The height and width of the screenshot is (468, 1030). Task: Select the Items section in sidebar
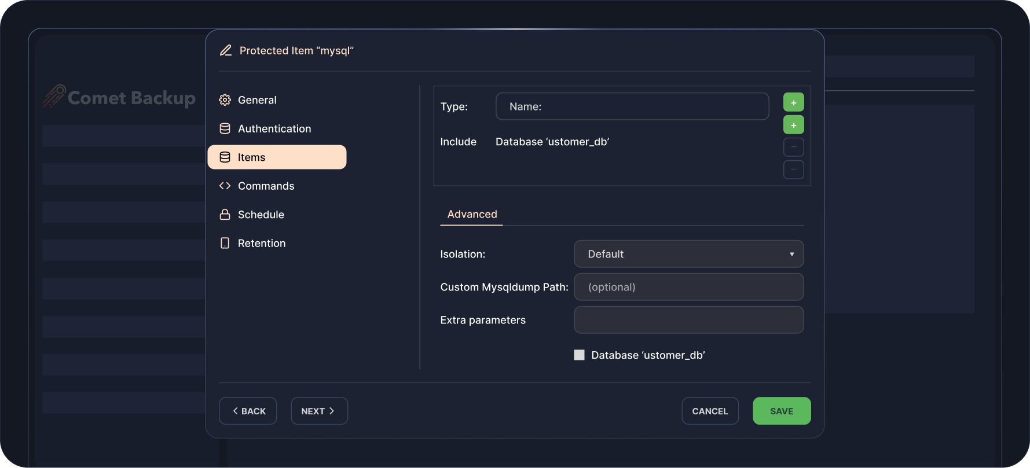tap(277, 157)
